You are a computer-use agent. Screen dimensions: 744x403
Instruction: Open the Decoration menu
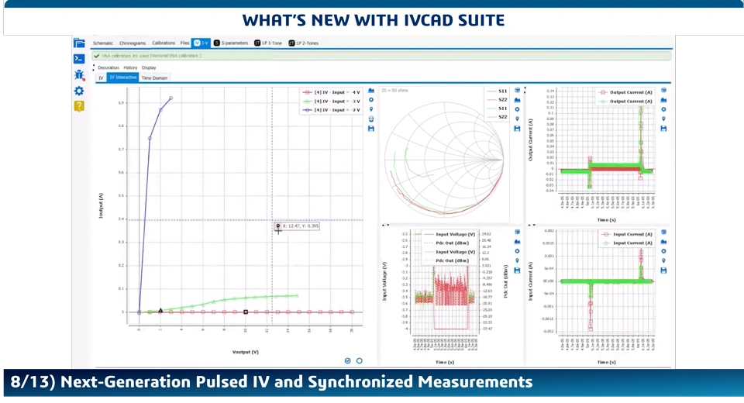click(108, 68)
